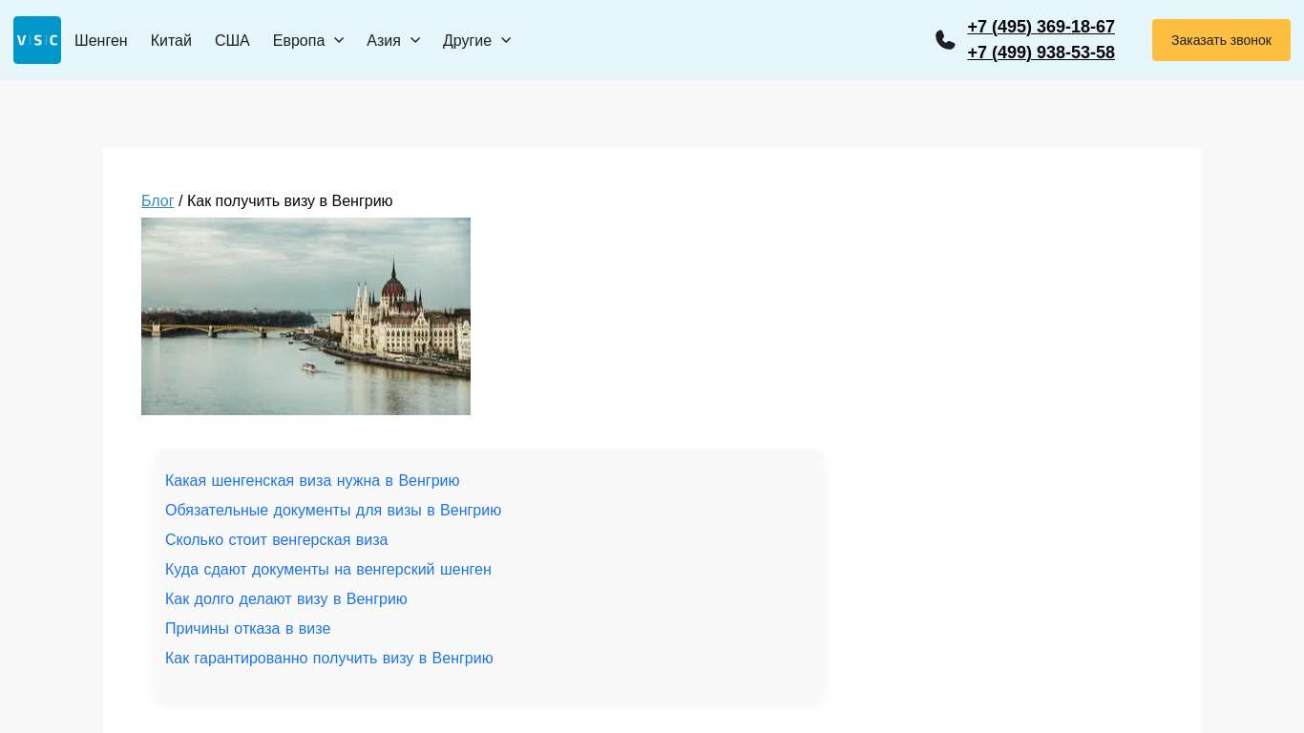Viewport: 1304px width, 733px height.
Task: Open Куда сдают документы на венгерский шенген
Action: pyautogui.click(x=328, y=569)
